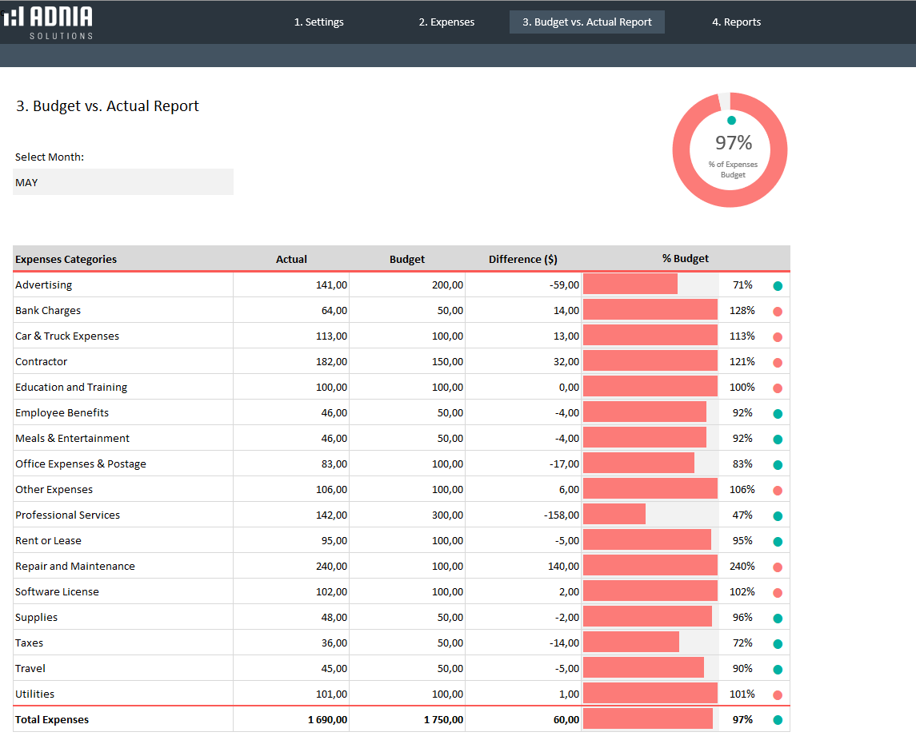Select the 1. Settings navigation item
The height and width of the screenshot is (744, 916).
319,22
